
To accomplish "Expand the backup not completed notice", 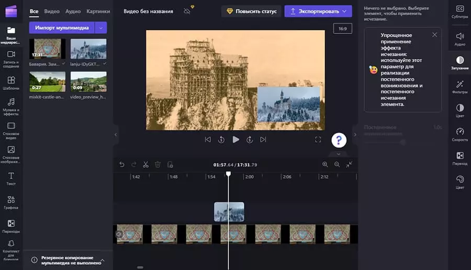I will (103, 260).
